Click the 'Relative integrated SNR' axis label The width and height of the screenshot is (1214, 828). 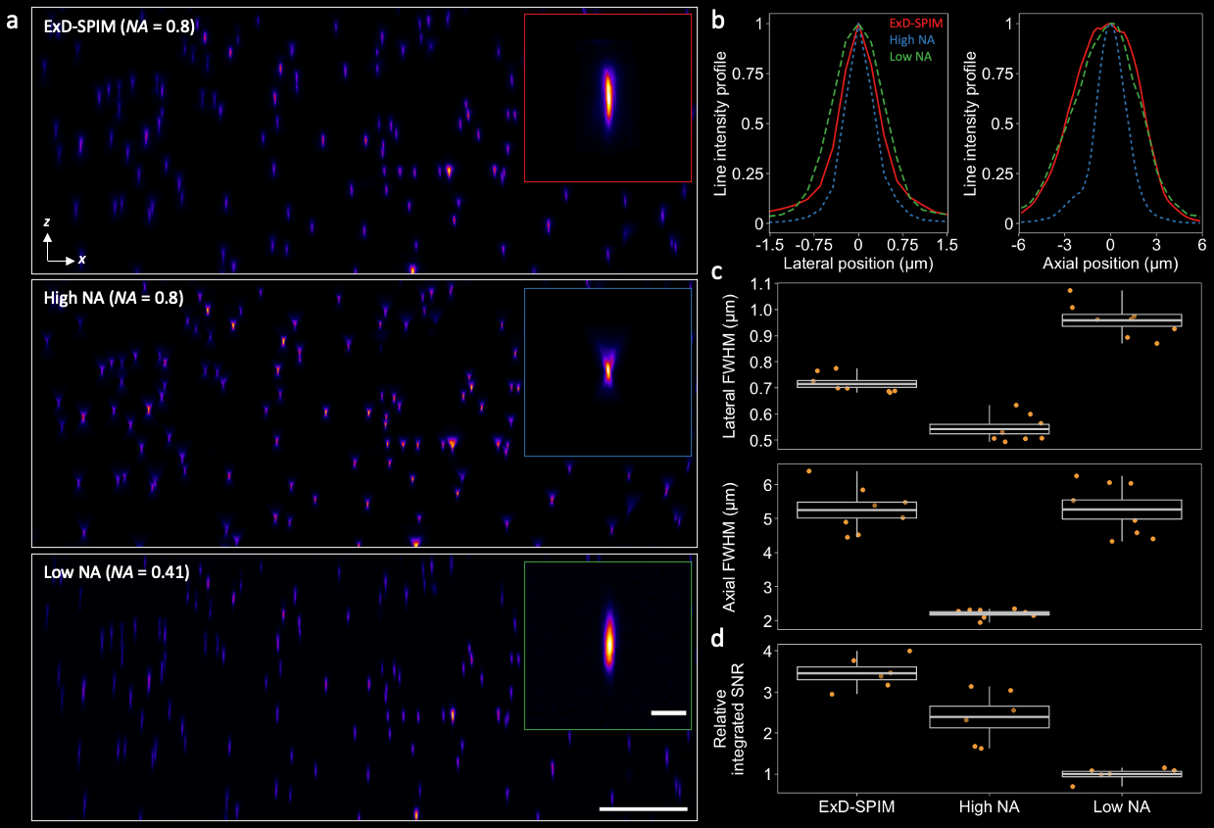(x=729, y=719)
